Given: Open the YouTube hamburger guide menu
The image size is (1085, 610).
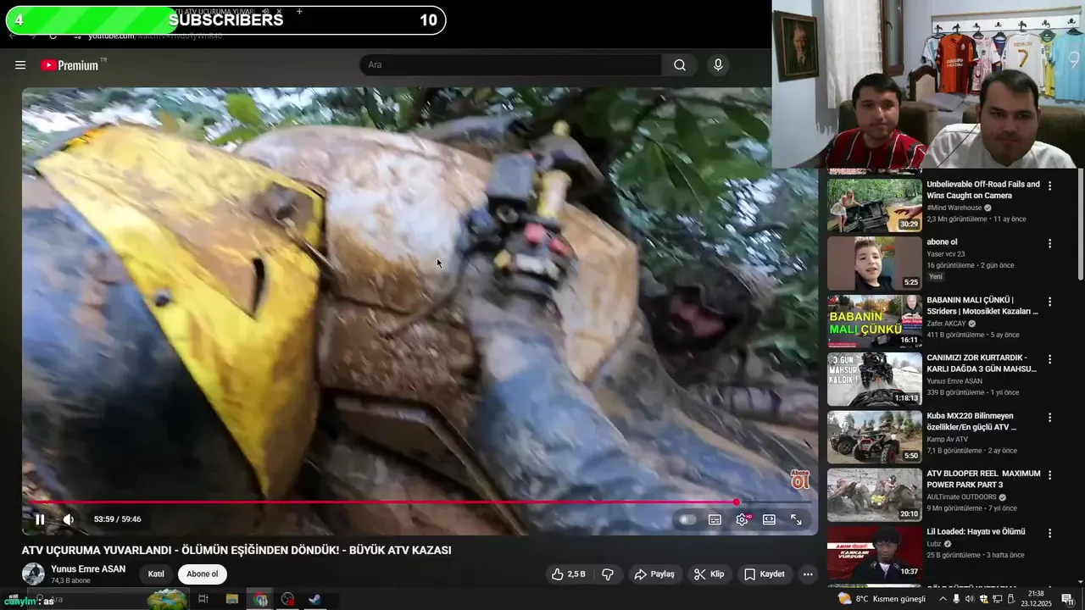Looking at the screenshot, I should 20,65.
